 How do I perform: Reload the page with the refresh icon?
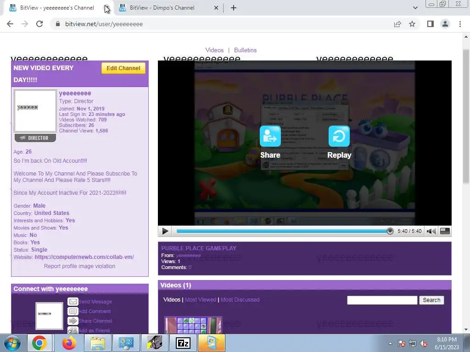point(39,24)
